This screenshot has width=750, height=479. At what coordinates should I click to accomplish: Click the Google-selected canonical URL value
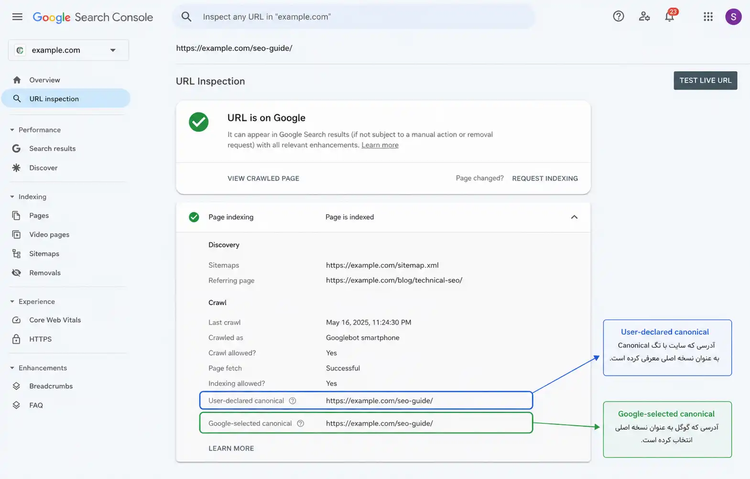pyautogui.click(x=380, y=423)
